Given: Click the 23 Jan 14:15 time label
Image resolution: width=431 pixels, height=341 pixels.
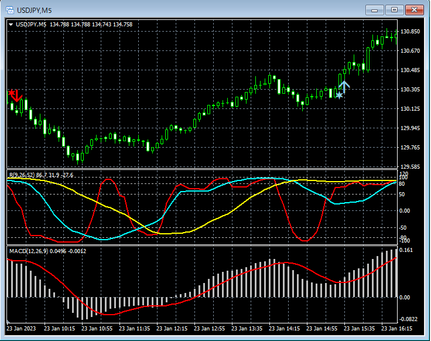Looking at the screenshot, I should [284, 328].
